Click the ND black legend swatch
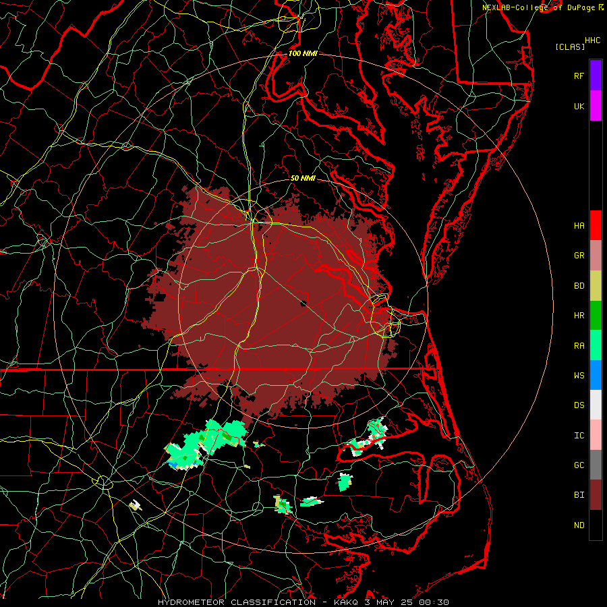Image resolution: width=607 pixels, height=607 pixels. pos(596,525)
